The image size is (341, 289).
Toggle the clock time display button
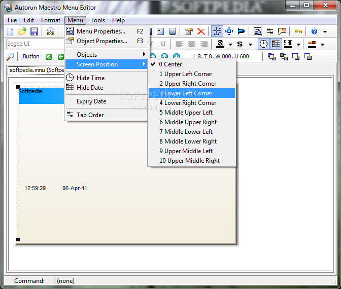pyautogui.click(x=263, y=44)
